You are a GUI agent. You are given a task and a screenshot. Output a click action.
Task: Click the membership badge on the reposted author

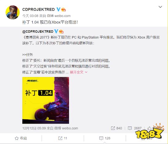61,31
